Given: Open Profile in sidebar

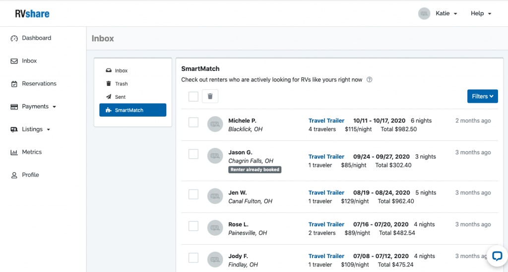Looking at the screenshot, I should click(30, 175).
